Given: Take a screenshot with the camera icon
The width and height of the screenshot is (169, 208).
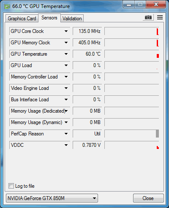Looking at the screenshot, I should (148, 17).
